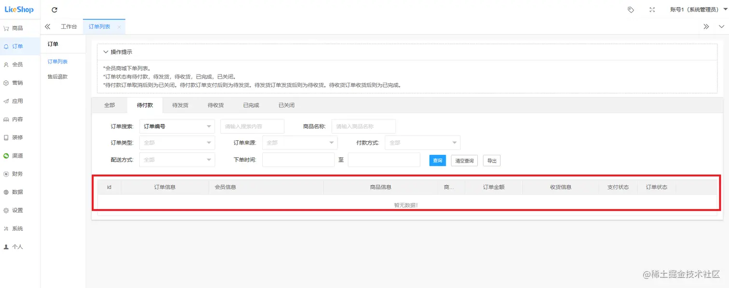The height and width of the screenshot is (288, 729).
Task: Switch to the 待收货 order tab
Action: tap(216, 105)
